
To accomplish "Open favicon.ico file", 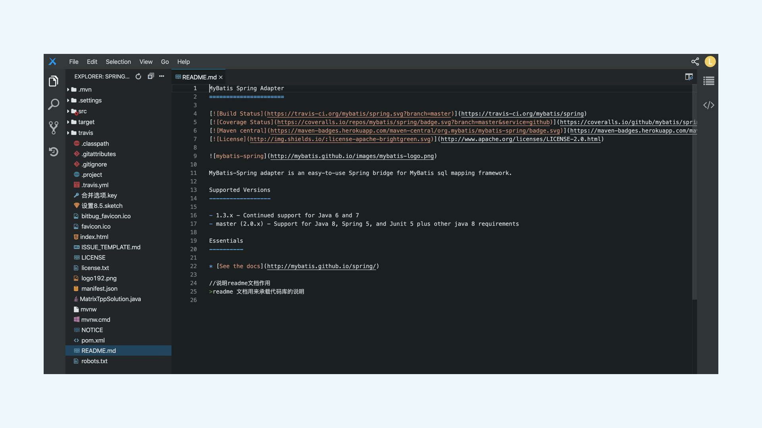I will [x=118, y=226].
